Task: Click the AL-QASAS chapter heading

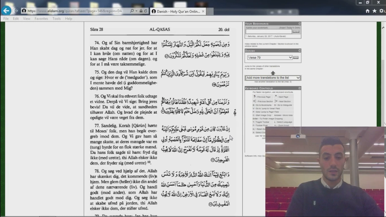Action: tap(160, 29)
